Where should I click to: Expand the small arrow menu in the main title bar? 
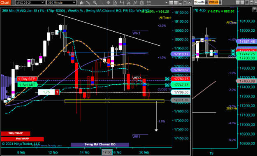click(167, 2)
